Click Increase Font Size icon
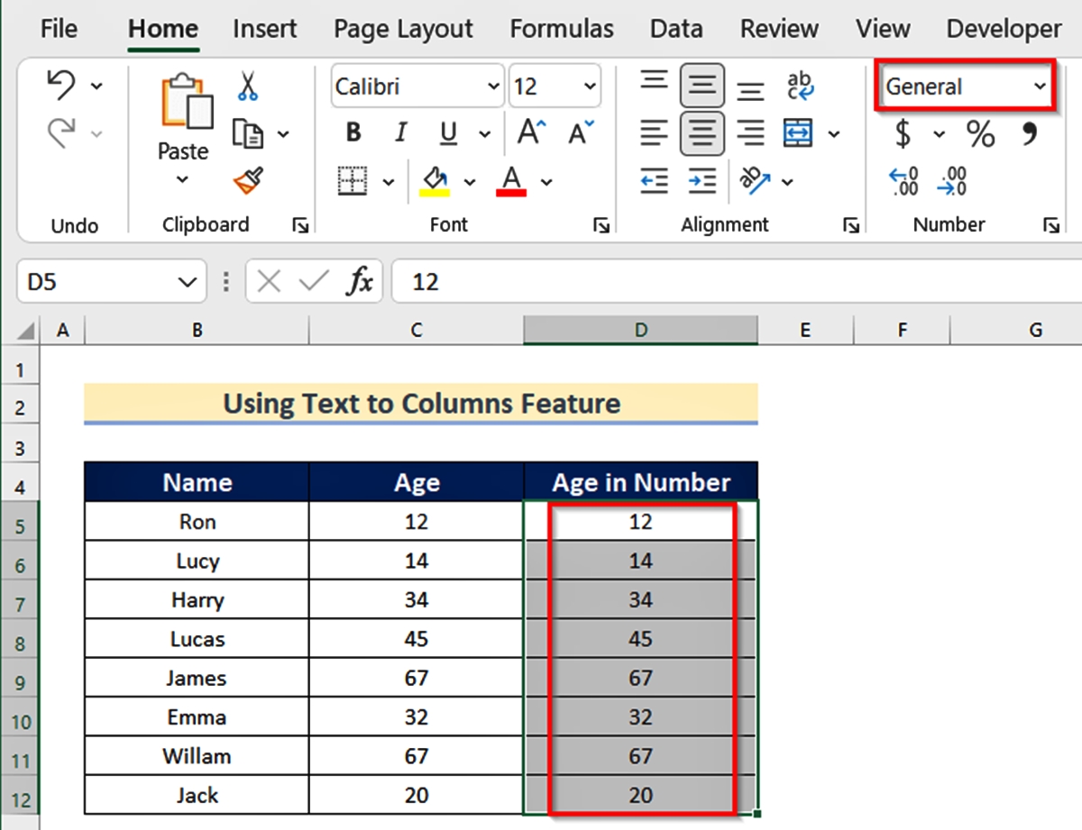 [531, 133]
